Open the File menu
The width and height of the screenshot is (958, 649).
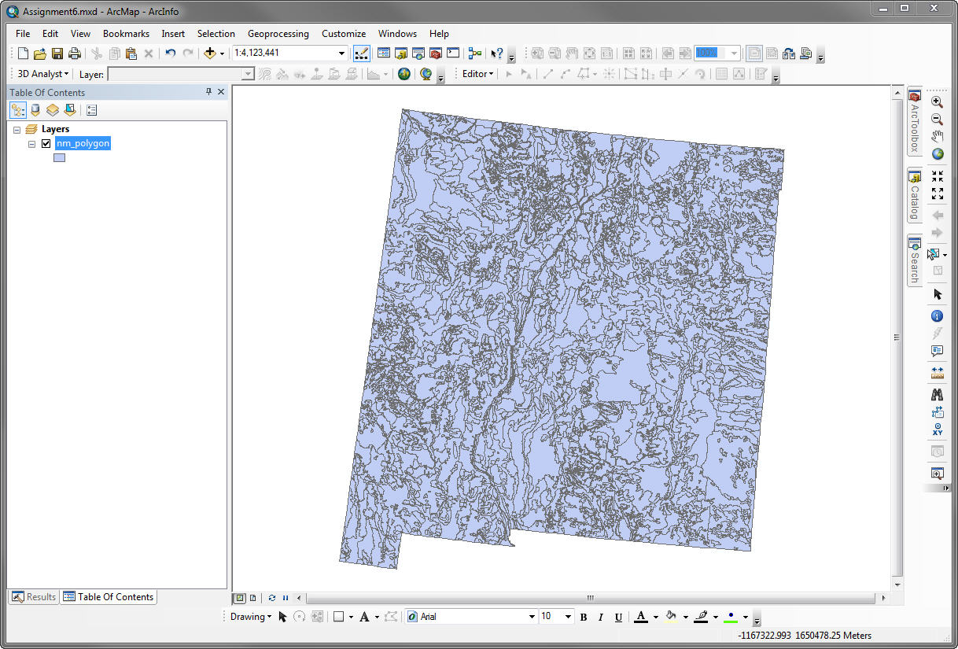point(23,34)
